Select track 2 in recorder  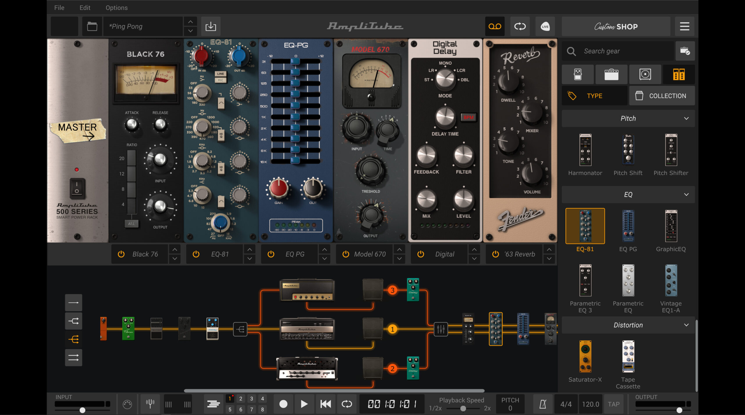click(x=241, y=399)
